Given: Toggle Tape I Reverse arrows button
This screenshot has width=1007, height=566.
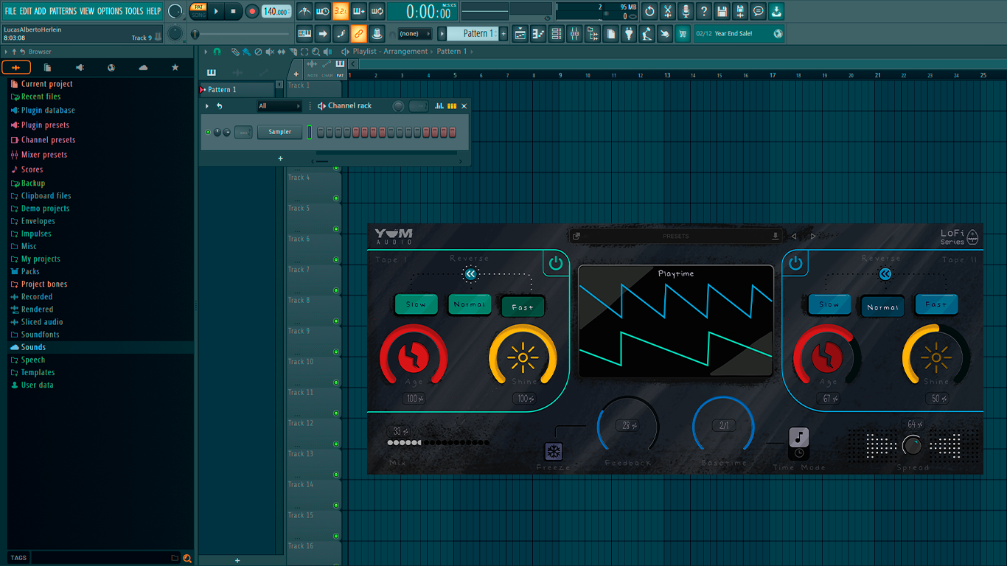Looking at the screenshot, I should click(x=470, y=275).
